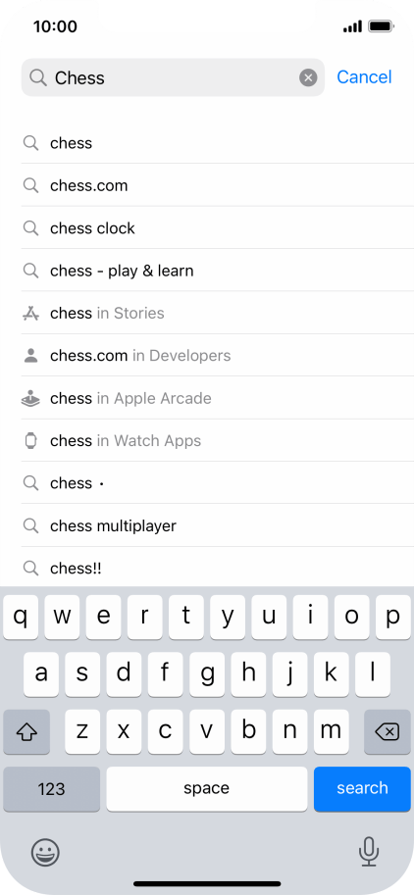This screenshot has height=895, width=414.
Task: Tap Cancel to dismiss search
Action: (x=364, y=77)
